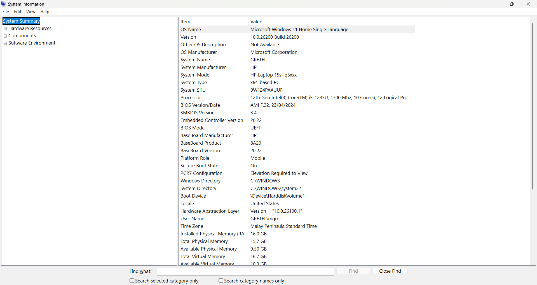Viewport: 537px width, 285px height.
Task: Select the Hardware Abstraction Layer row
Action: point(297,211)
